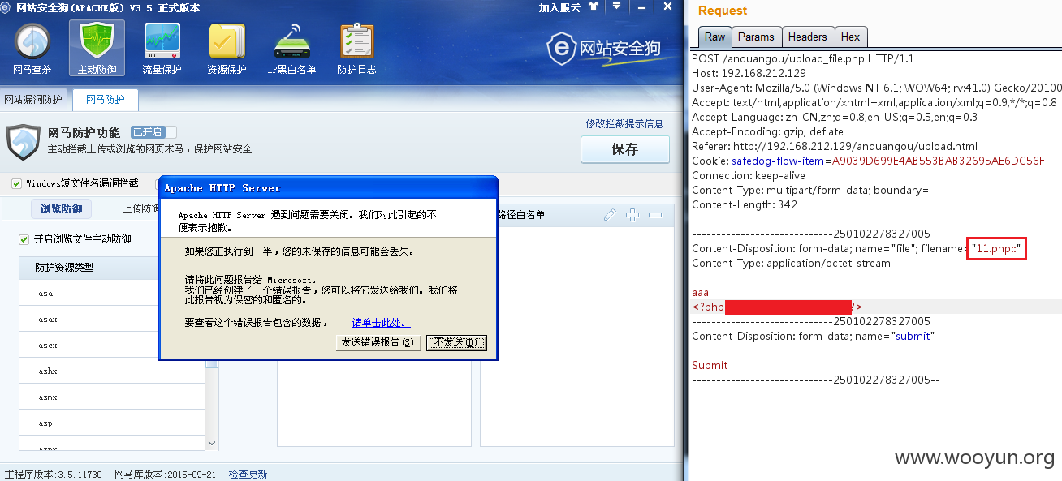The width and height of the screenshot is (1062, 481).
Task: Click 发送错误报告 button in Apache dialog
Action: [378, 342]
